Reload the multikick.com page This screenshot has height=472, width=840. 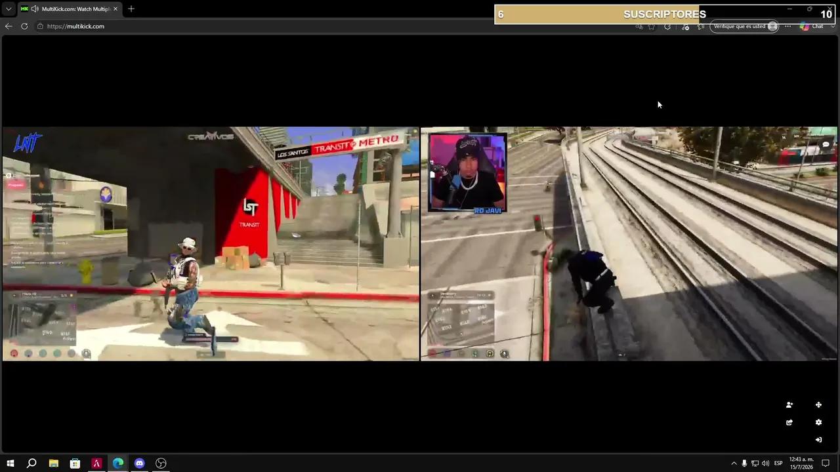tap(24, 26)
